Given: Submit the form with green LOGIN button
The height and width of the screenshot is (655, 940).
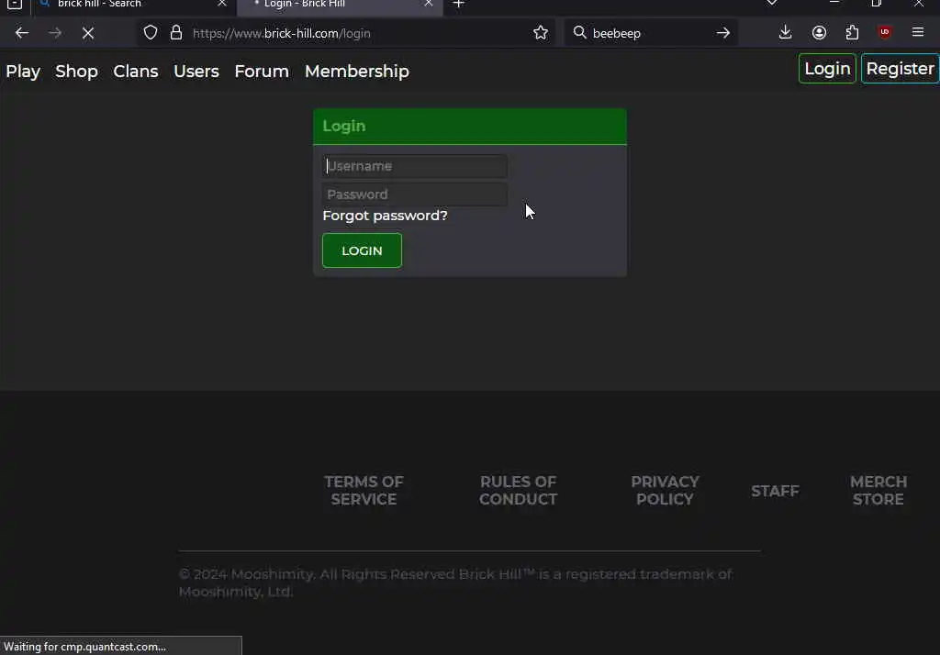Looking at the screenshot, I should pyautogui.click(x=362, y=250).
